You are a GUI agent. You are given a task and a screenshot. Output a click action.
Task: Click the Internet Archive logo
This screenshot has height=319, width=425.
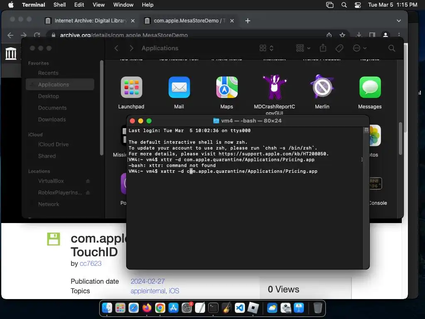(11, 53)
